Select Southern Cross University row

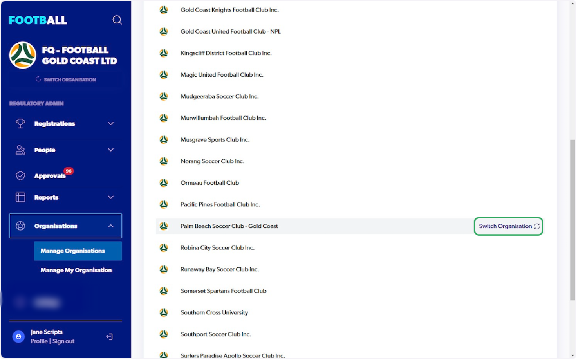(x=350, y=312)
